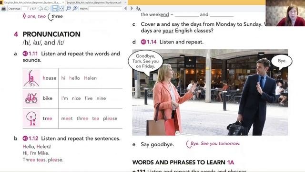305x172 pixels.
Task: Click the word 'meet' in table
Action: tap(67, 118)
